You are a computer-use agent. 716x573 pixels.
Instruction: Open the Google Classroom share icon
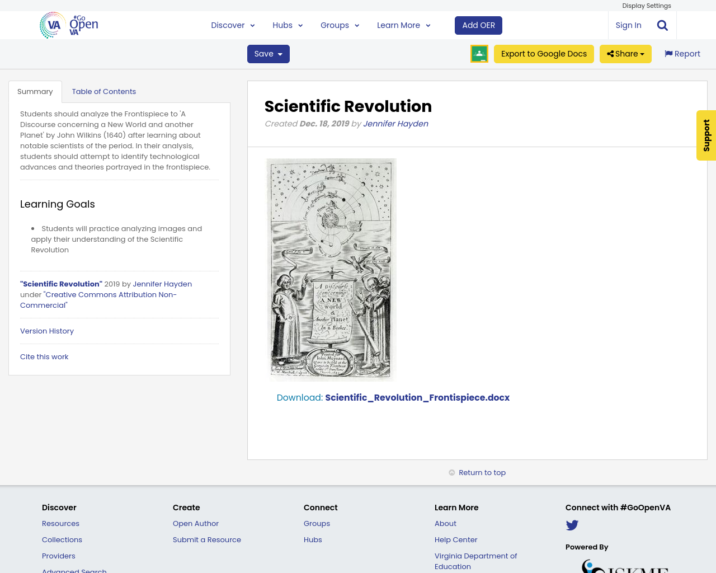[479, 54]
